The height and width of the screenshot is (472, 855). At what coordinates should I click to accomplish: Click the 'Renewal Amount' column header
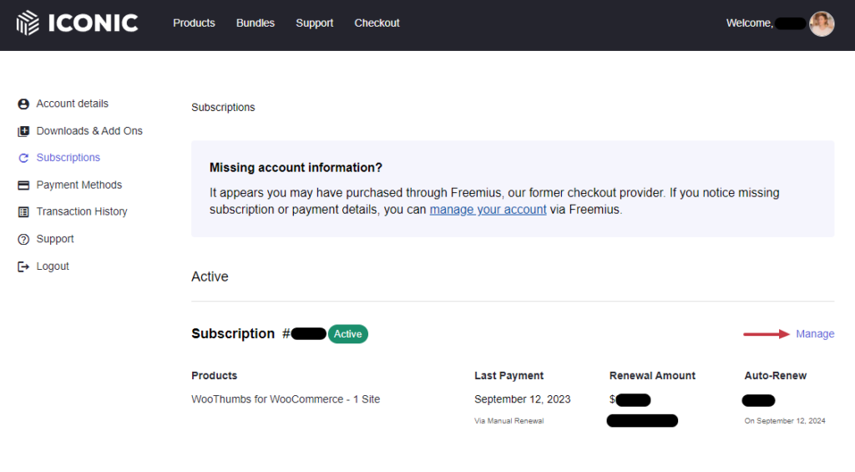tap(652, 375)
